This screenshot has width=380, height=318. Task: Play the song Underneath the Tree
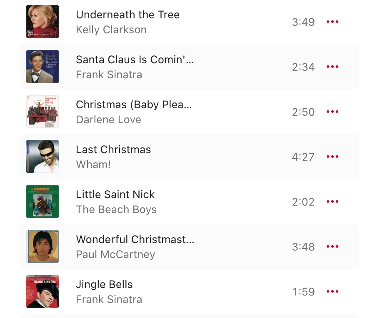click(x=127, y=15)
